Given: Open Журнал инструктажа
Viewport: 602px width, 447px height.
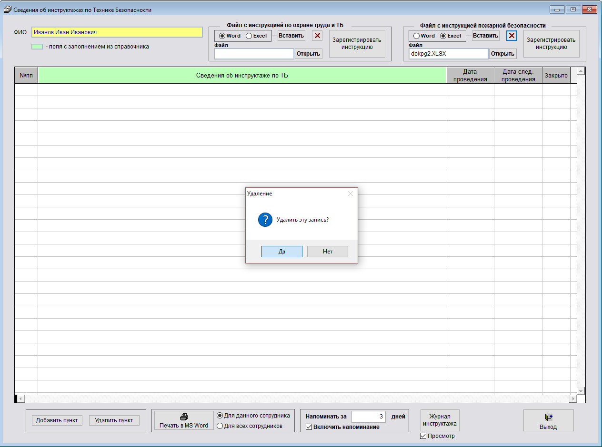Looking at the screenshot, I should pos(440,420).
